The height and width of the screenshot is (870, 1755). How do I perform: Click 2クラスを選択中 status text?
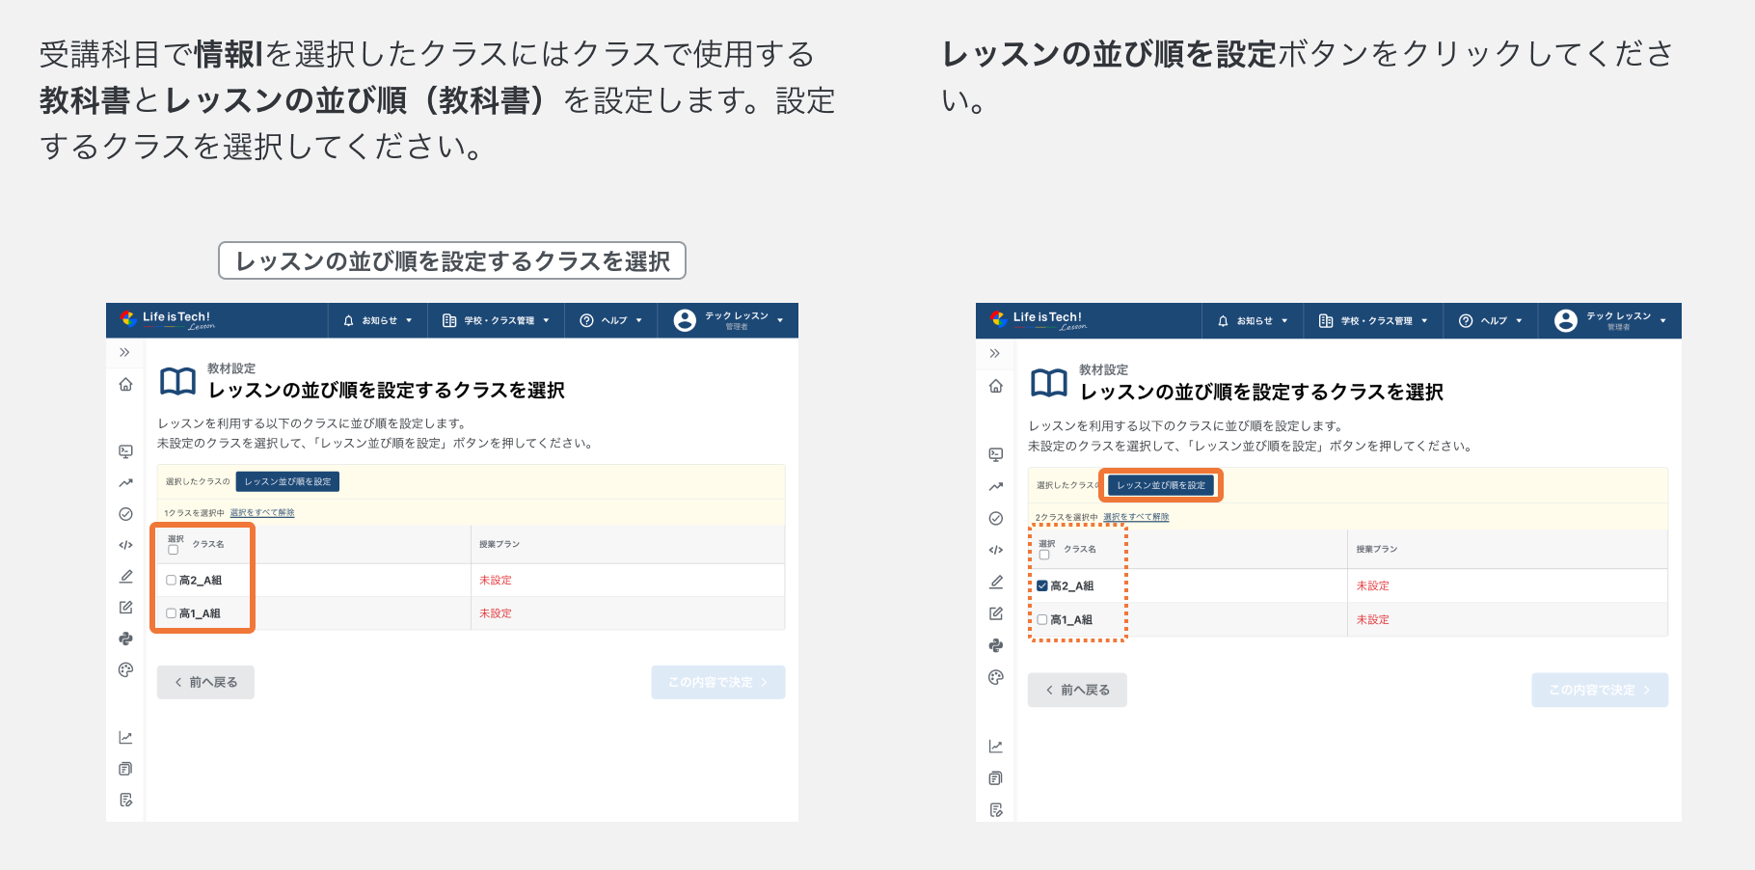tap(1066, 517)
